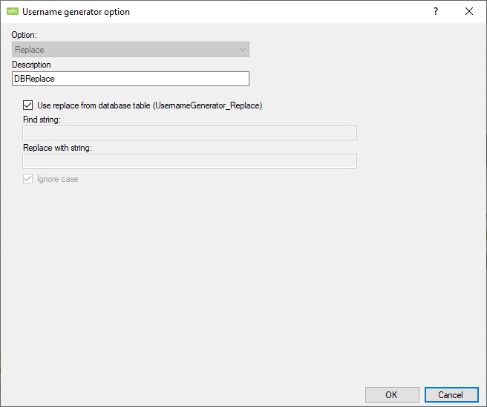Click the dialog title bar text

click(x=76, y=11)
